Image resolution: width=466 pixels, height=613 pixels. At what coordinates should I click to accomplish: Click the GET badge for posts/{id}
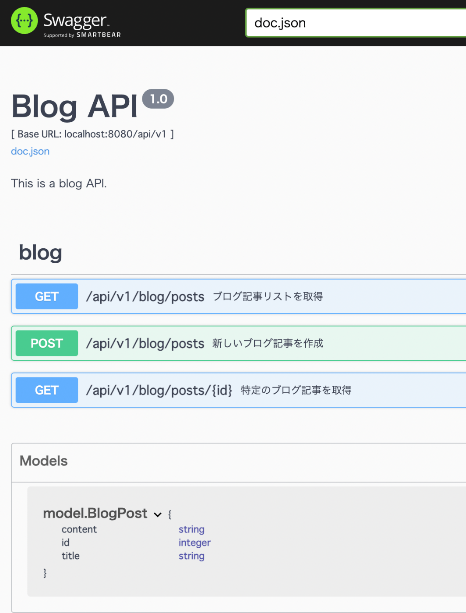point(47,390)
